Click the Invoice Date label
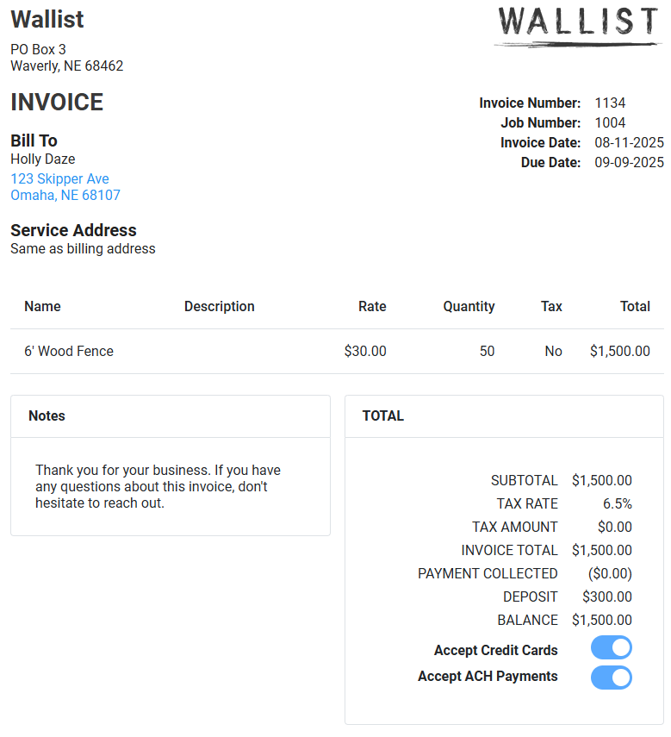Screen dimensions: 671x737 click(540, 142)
